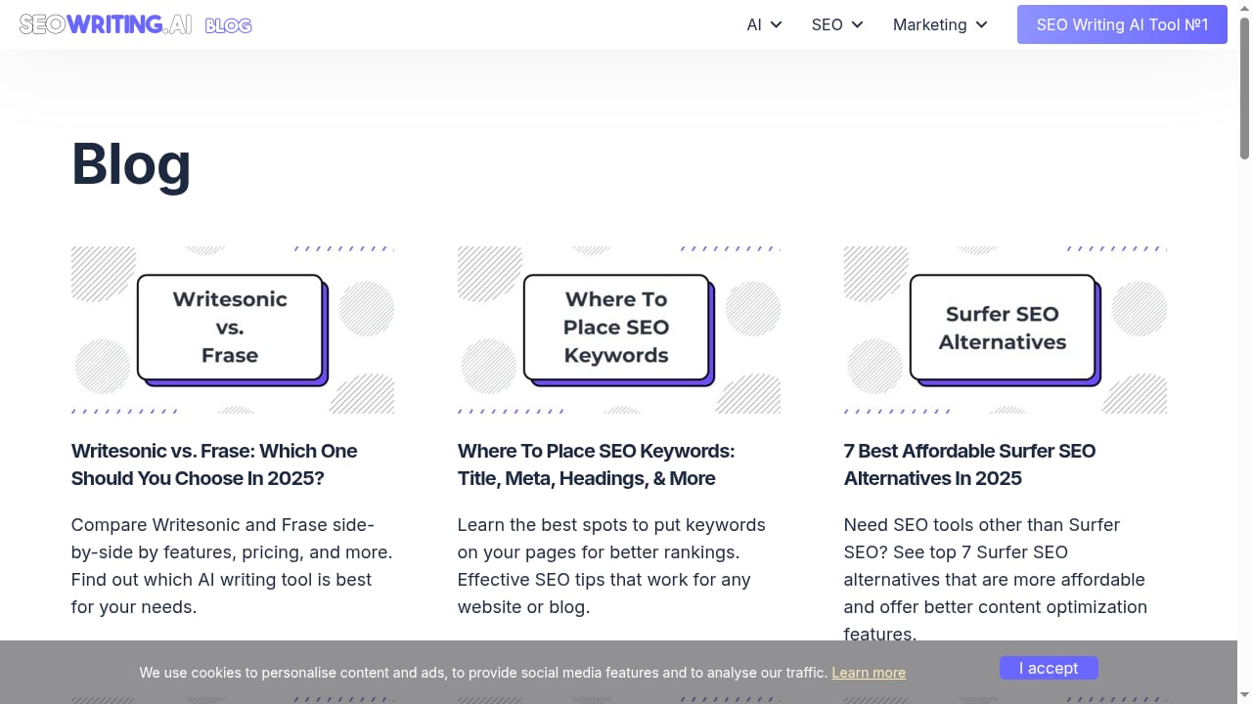Expand the Marketing dropdown menu
1252x704 pixels.
941,24
